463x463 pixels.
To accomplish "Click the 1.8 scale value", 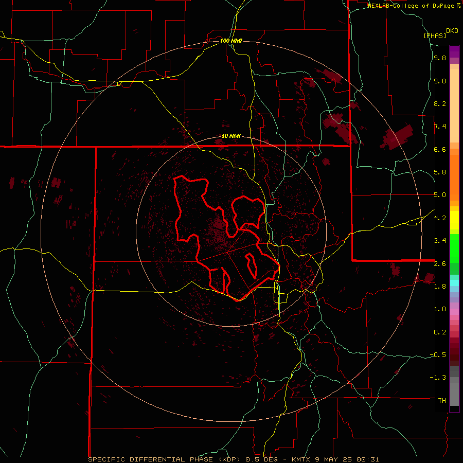I will (440, 287).
